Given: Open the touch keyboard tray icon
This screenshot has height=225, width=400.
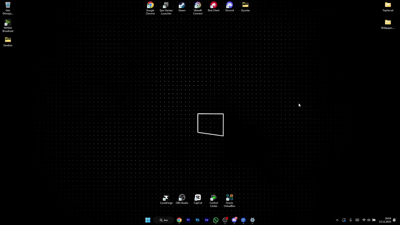Looking at the screenshot, I should pos(357,220).
